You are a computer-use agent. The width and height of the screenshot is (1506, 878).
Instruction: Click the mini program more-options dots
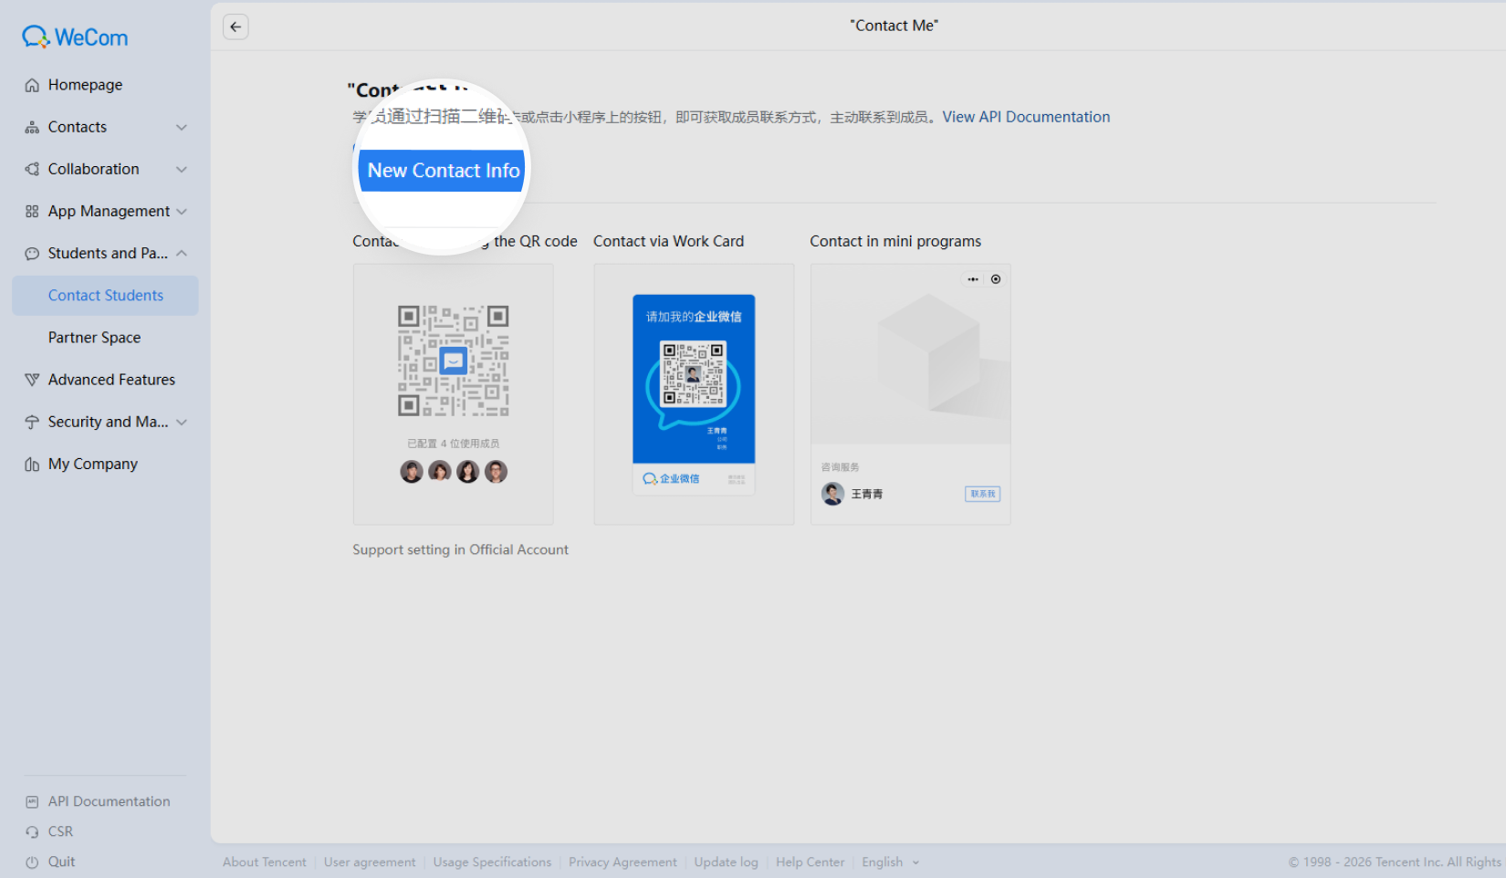click(x=973, y=279)
